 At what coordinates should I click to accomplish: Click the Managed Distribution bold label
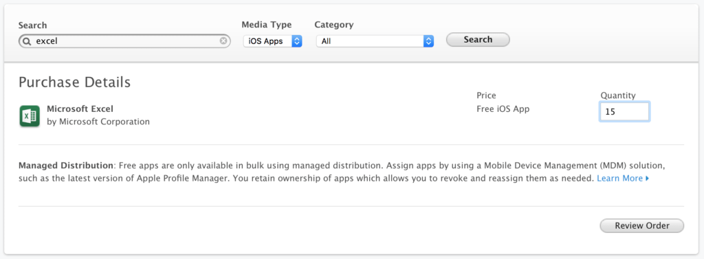coord(66,165)
